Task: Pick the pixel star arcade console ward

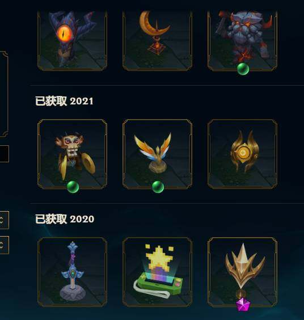Action: tap(157, 272)
